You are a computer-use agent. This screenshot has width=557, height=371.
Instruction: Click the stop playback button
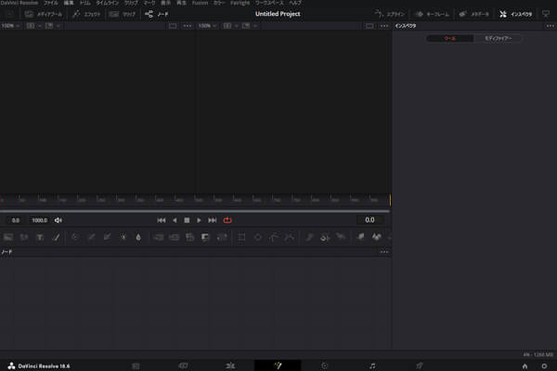click(187, 220)
